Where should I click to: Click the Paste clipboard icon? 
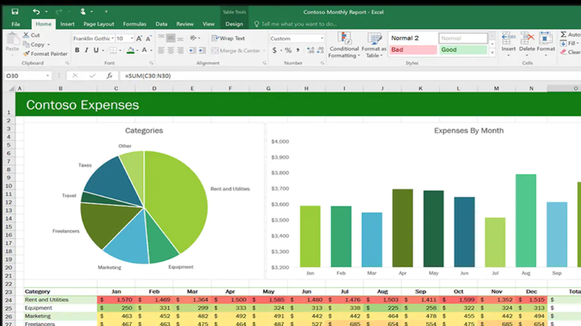(x=12, y=39)
